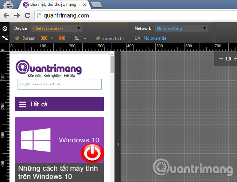
Task: Click the device pixel ratio dash value
Action: click(85, 39)
